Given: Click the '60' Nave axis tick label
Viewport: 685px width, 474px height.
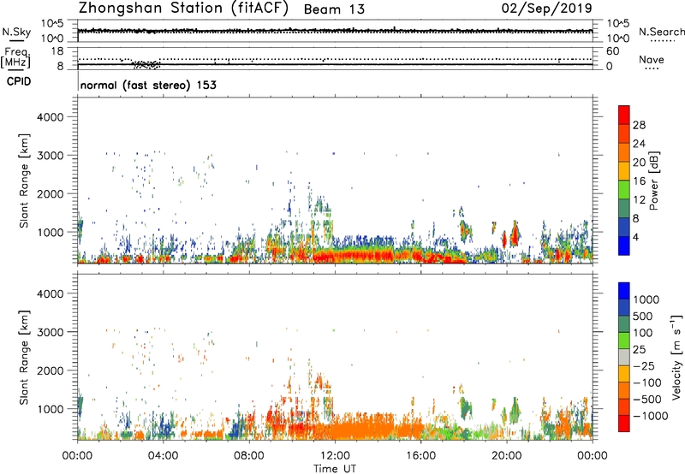Looking at the screenshot, I should click(x=612, y=51).
